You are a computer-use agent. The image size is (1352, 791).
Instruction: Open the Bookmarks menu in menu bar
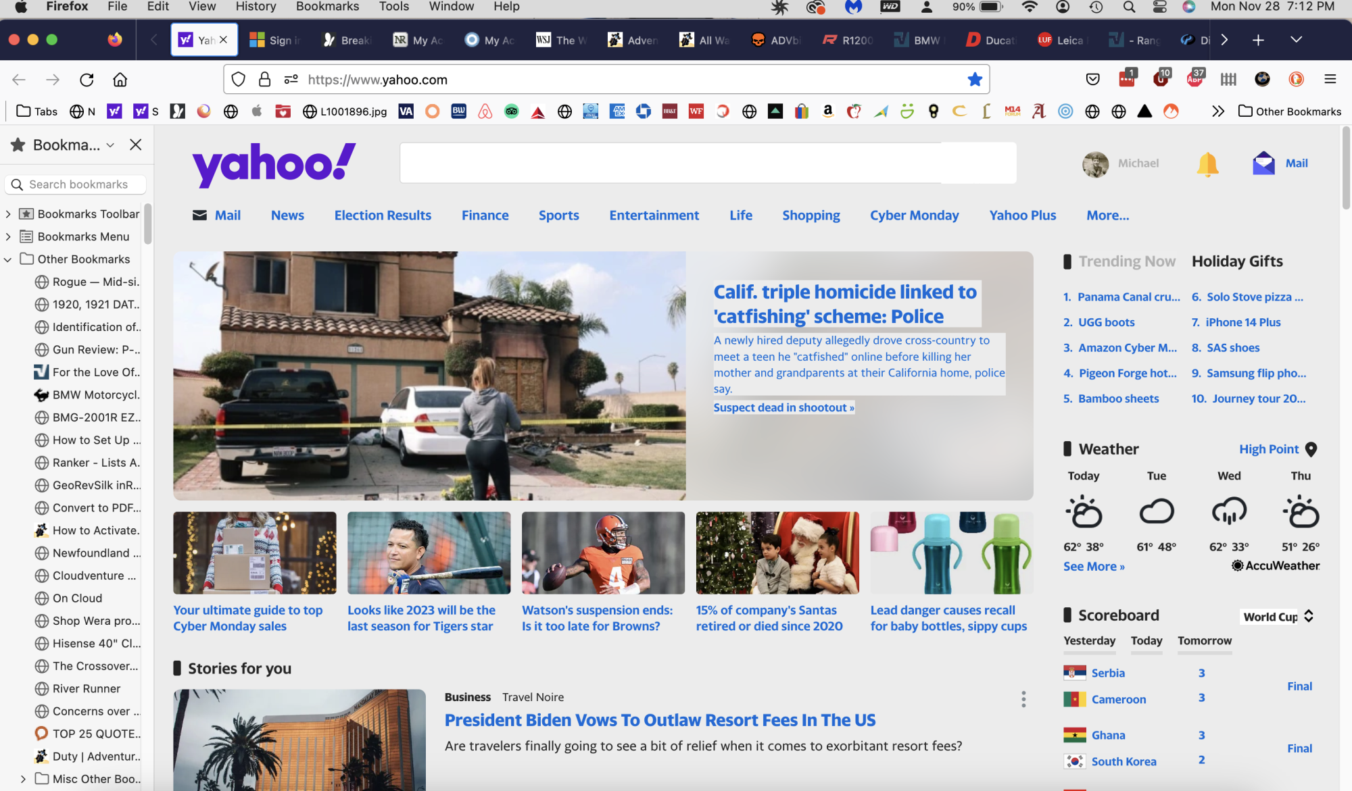pyautogui.click(x=327, y=7)
